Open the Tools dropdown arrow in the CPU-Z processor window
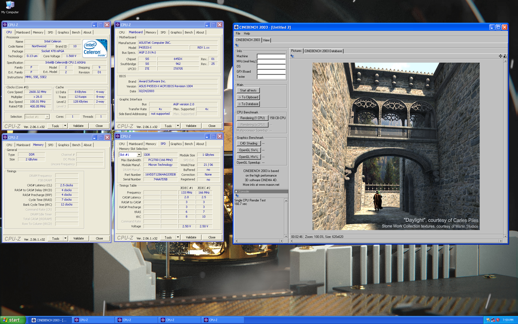 pyautogui.click(x=65, y=126)
